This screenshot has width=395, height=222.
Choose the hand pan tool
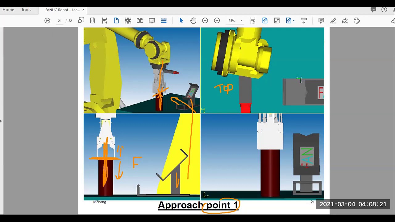(x=193, y=21)
